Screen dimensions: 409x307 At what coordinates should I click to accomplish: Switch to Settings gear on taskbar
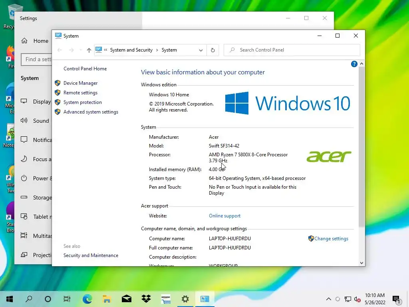click(x=185, y=299)
